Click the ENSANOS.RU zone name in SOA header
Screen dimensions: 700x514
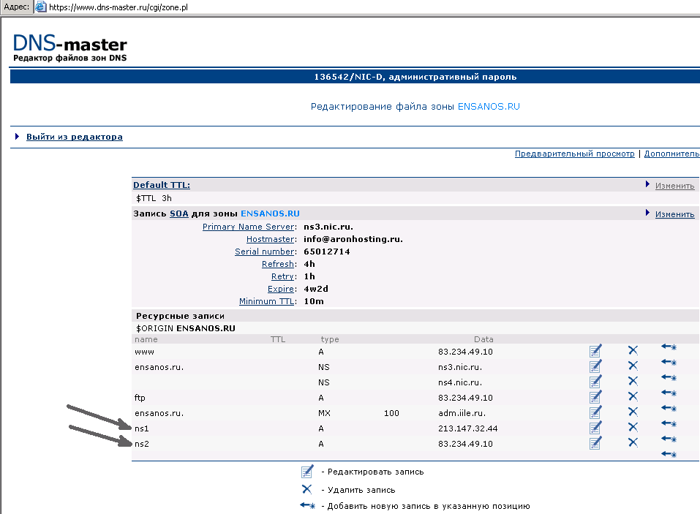click(x=270, y=213)
